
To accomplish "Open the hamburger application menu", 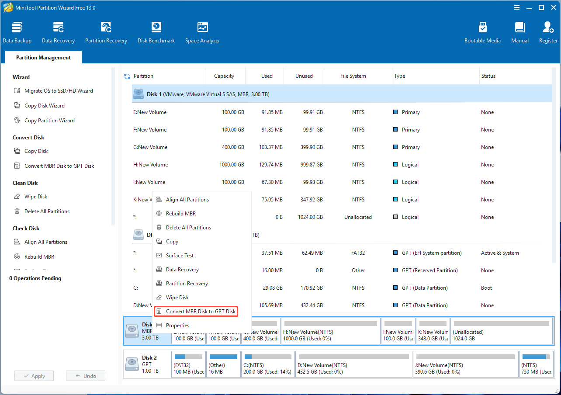I will (517, 7).
